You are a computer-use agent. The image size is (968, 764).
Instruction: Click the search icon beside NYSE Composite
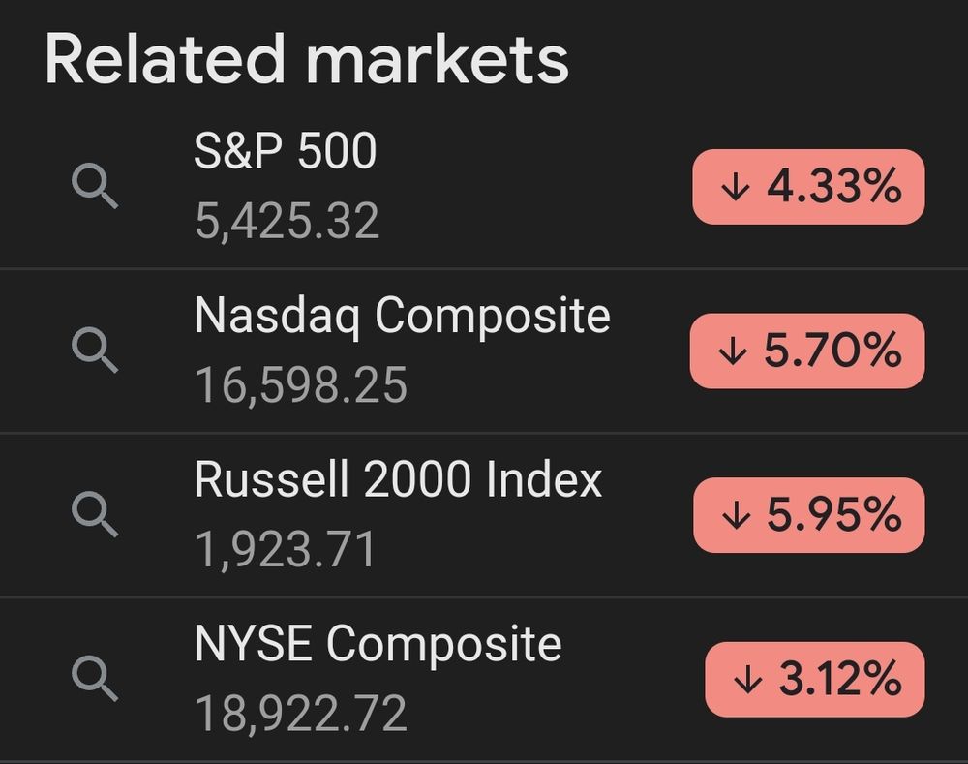point(95,679)
